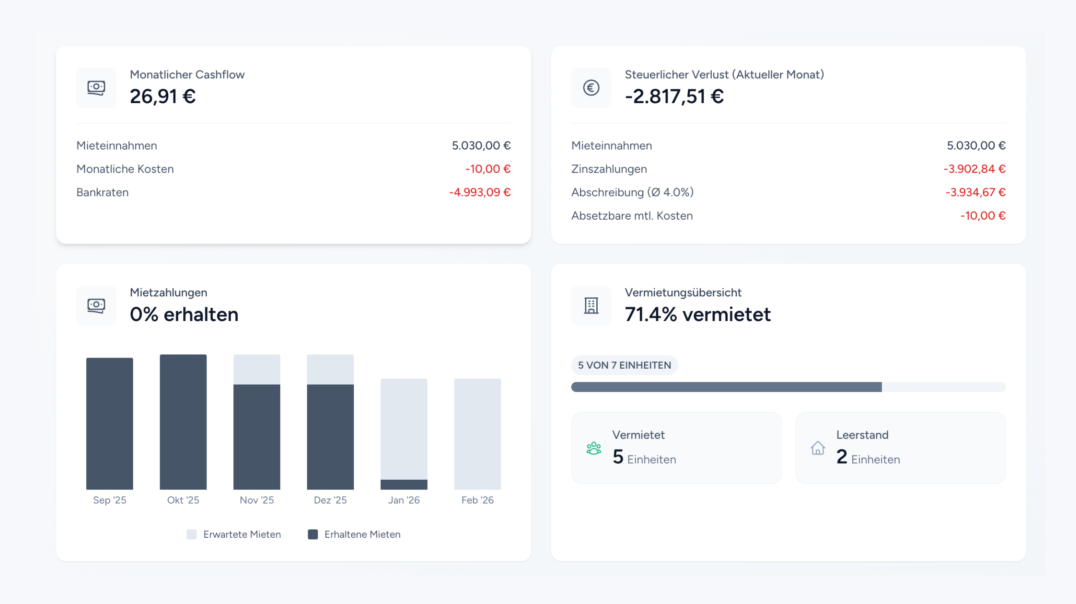Toggle visibility of the Feb '26 bar
1076x604 pixels.
click(477, 433)
